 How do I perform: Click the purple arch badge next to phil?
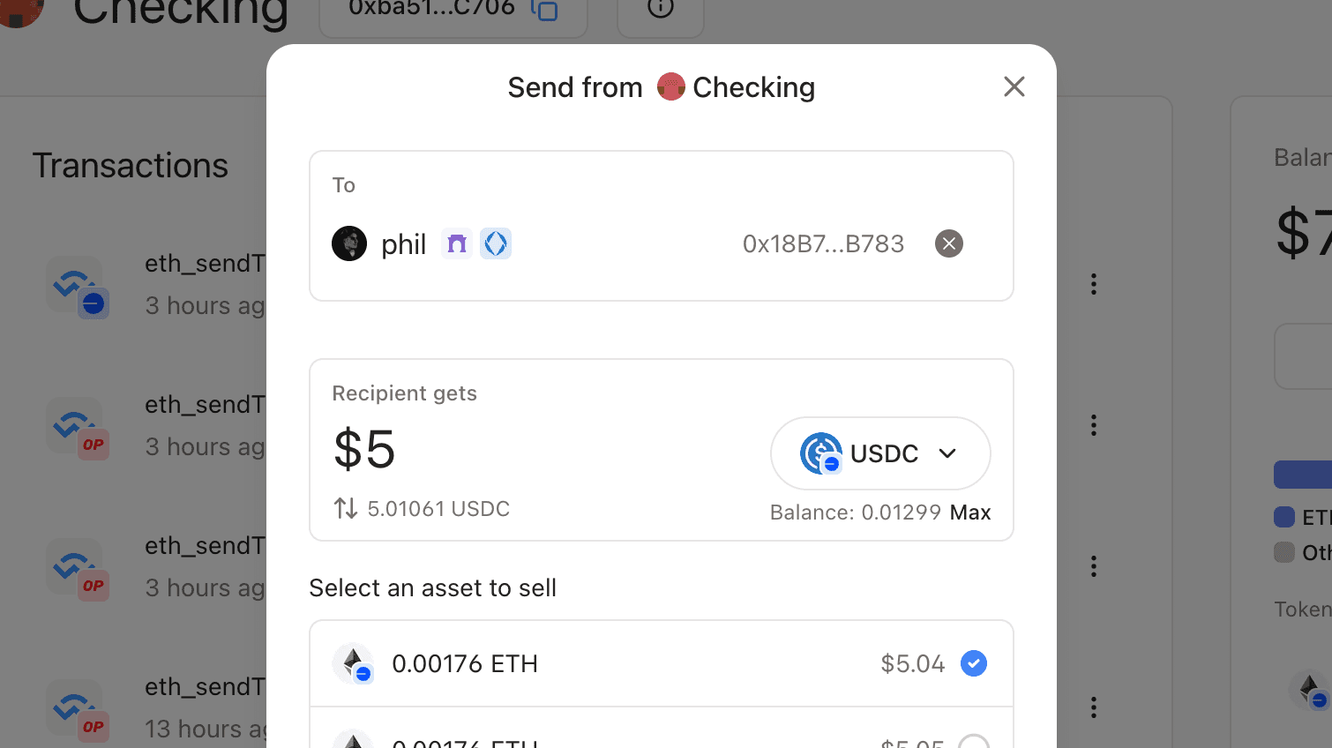457,243
